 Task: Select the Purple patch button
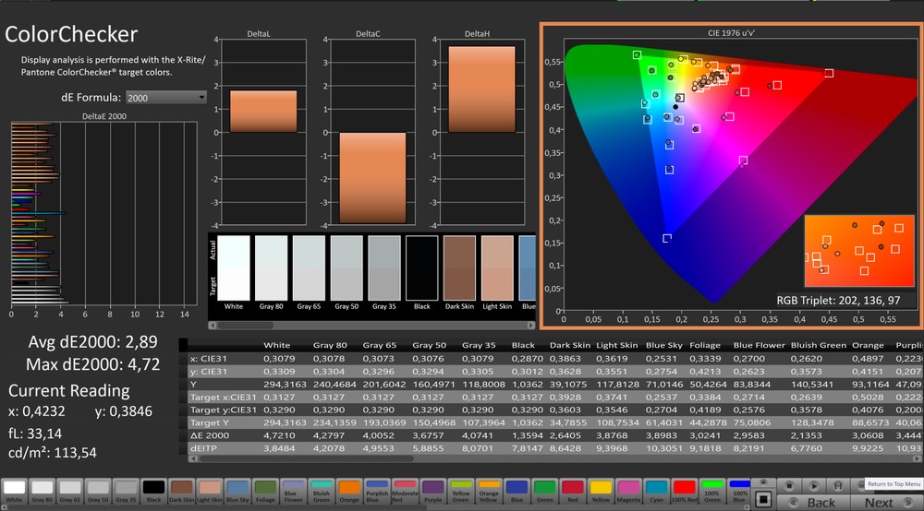pyautogui.click(x=432, y=491)
